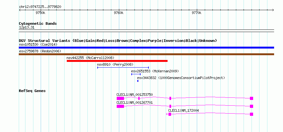Viewport: 283px width, 132px height.
Task: Open the nsv442255 (McCarroll2008) label
Action: pyautogui.click(x=90, y=58)
